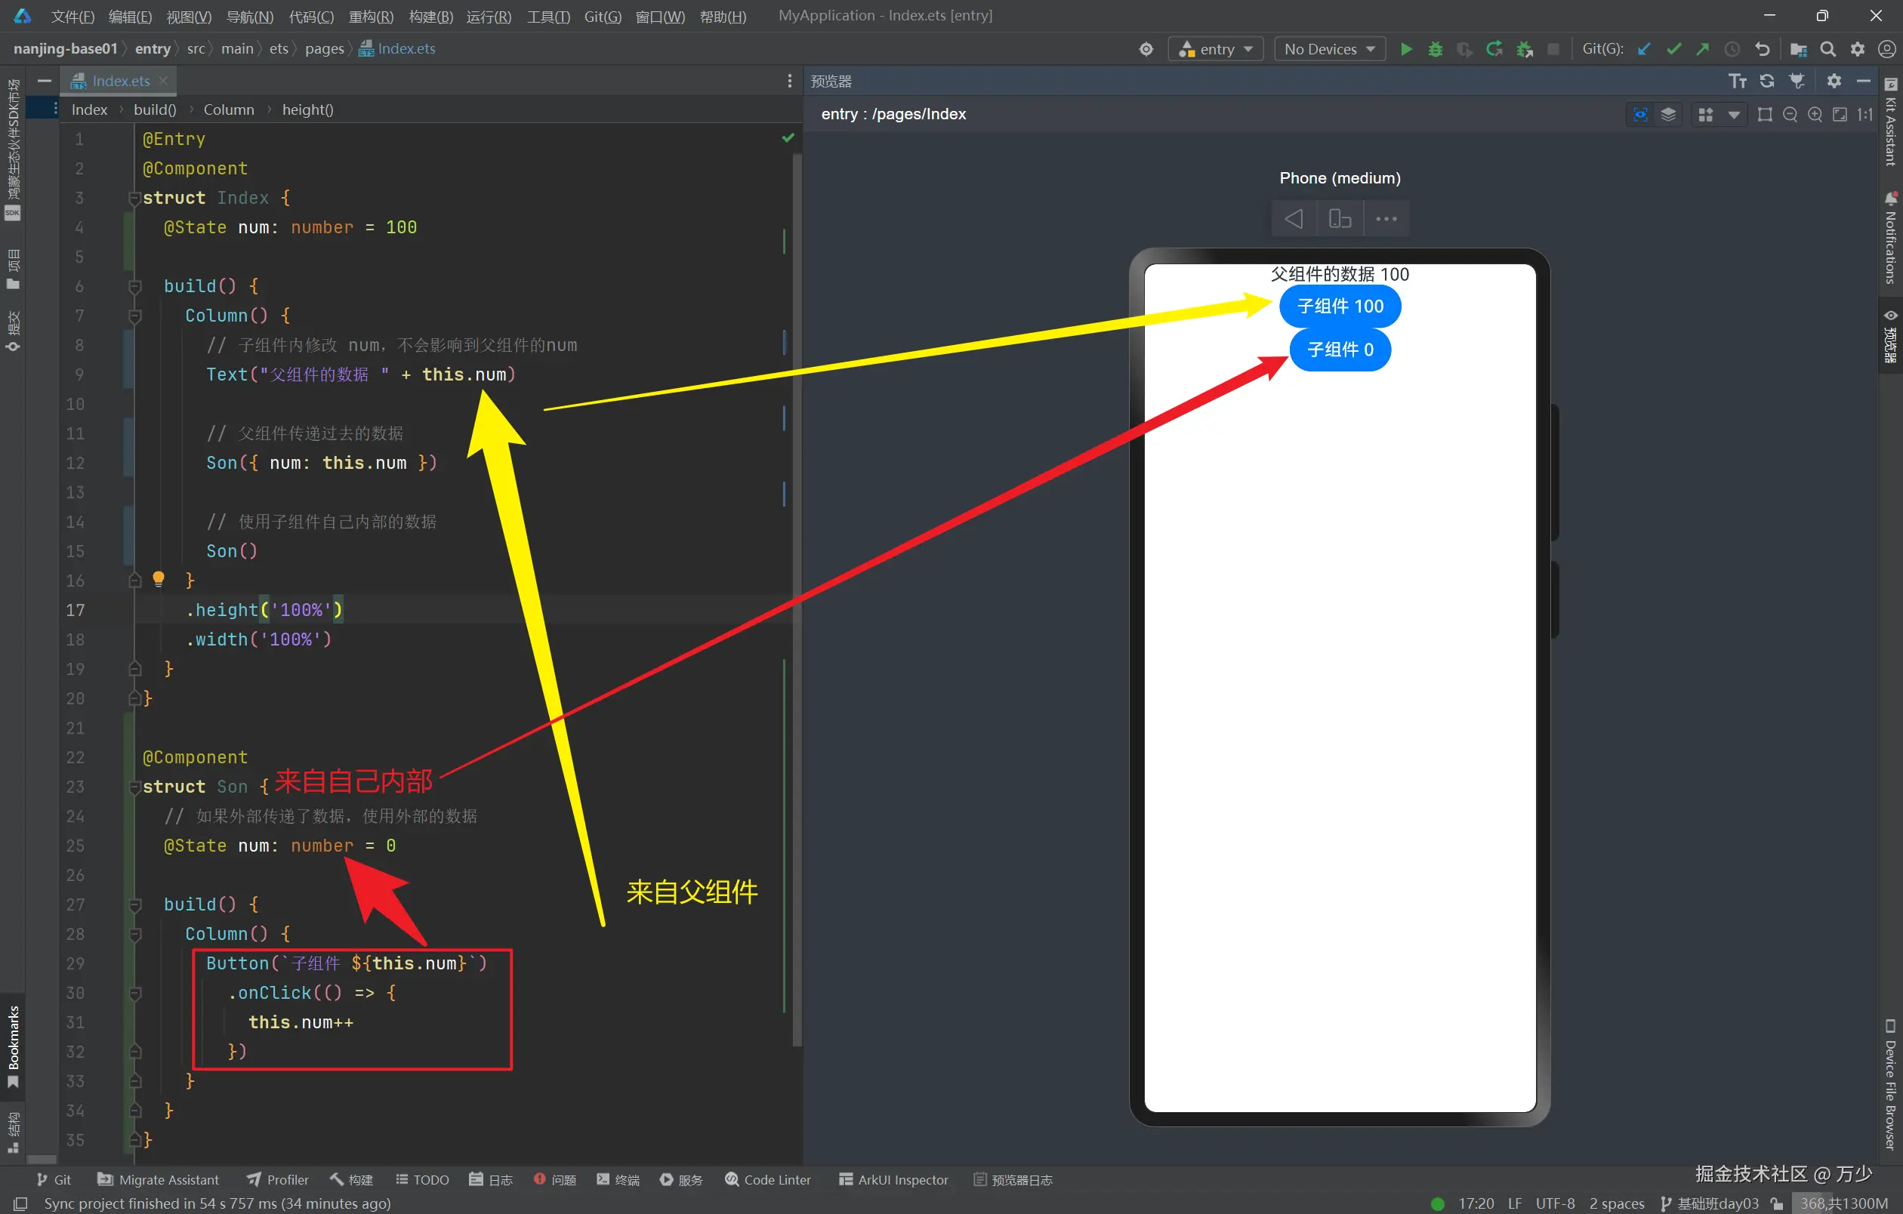Click the previewer back triangle button

coord(1294,218)
